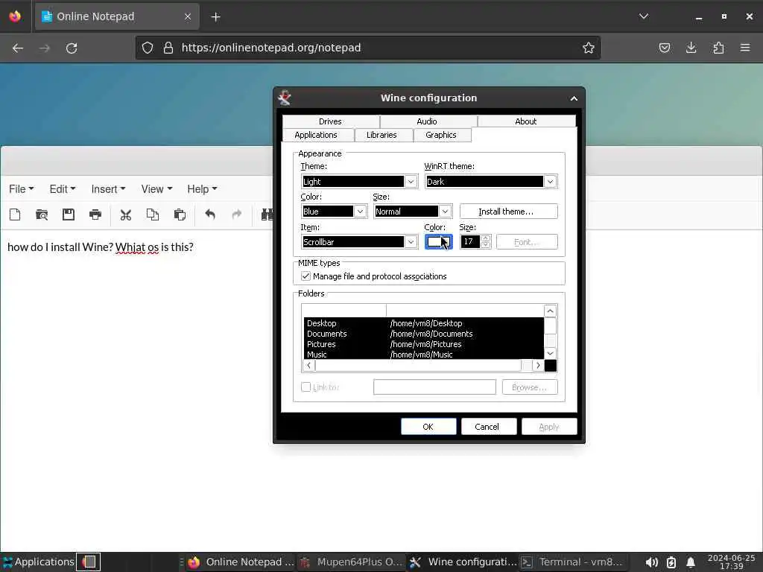Open the Color dropdown showing Blue

tap(334, 212)
